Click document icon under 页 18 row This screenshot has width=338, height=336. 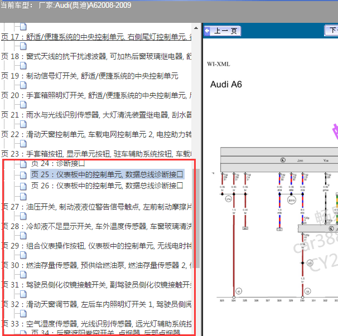23,66
